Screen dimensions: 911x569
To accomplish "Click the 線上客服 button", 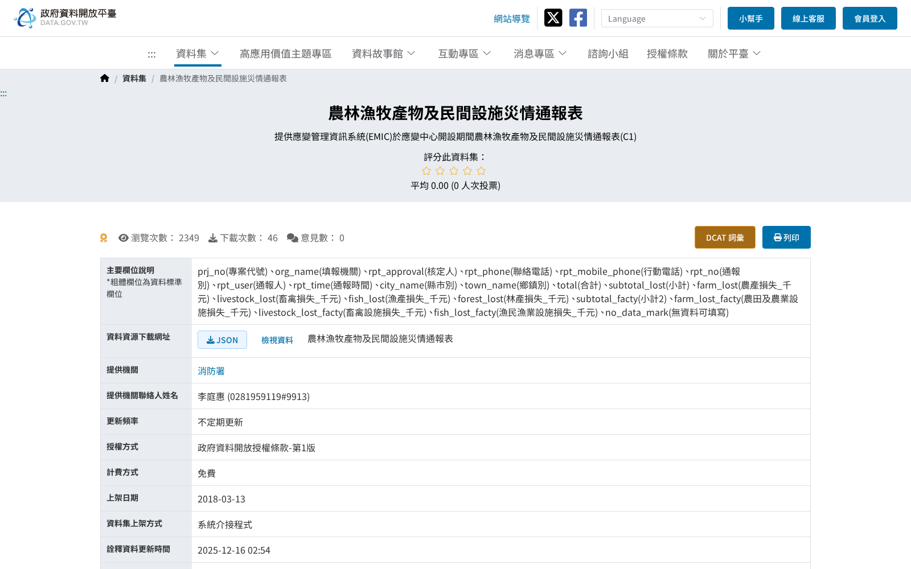I will pyautogui.click(x=809, y=18).
